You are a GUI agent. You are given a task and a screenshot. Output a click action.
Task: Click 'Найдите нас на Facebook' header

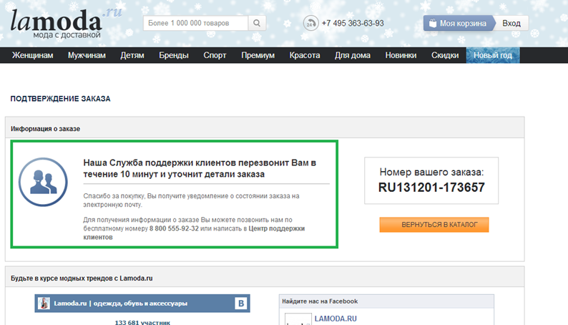pos(320,301)
